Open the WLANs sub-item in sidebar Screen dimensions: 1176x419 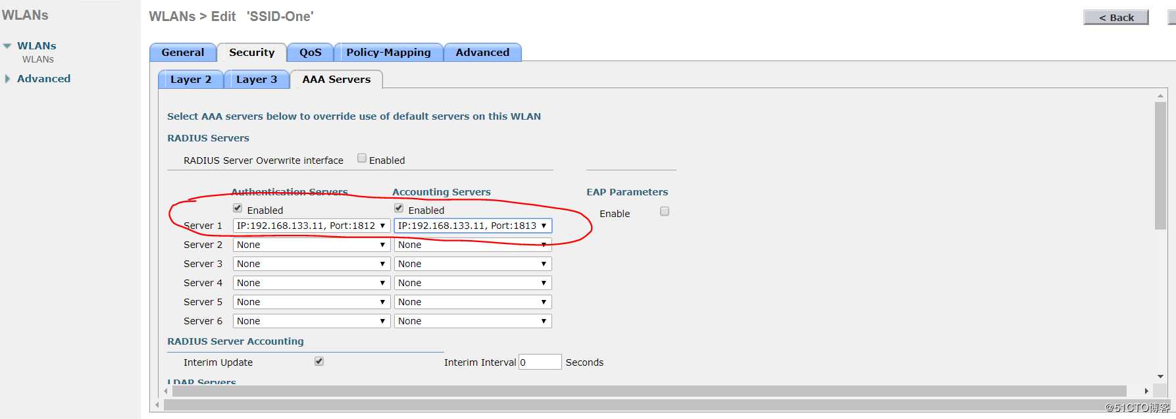38,59
